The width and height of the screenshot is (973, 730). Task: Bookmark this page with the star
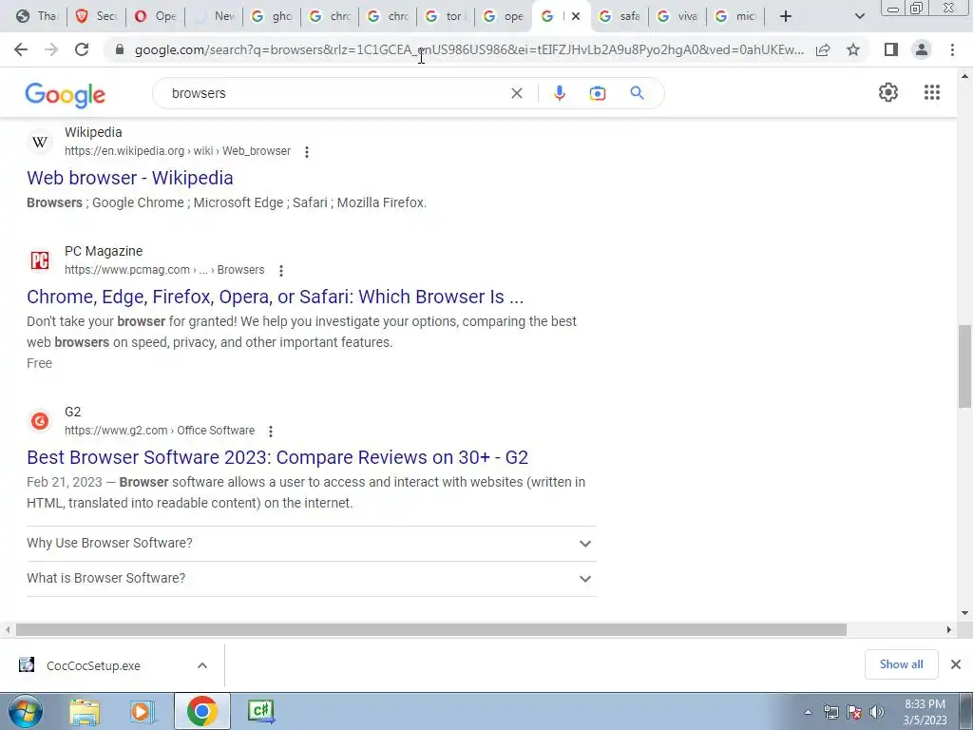[x=853, y=49]
